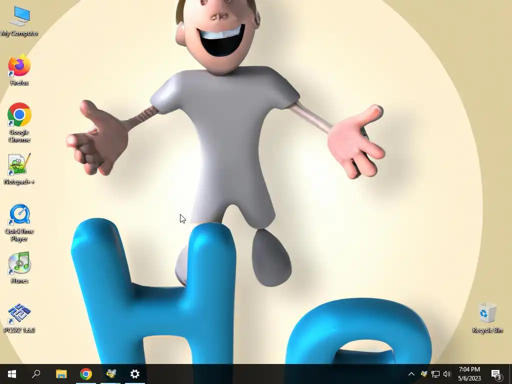Select the PCSX2 1.6.0 desktop shortcut
Viewport: 512px width, 384px height.
(19, 317)
